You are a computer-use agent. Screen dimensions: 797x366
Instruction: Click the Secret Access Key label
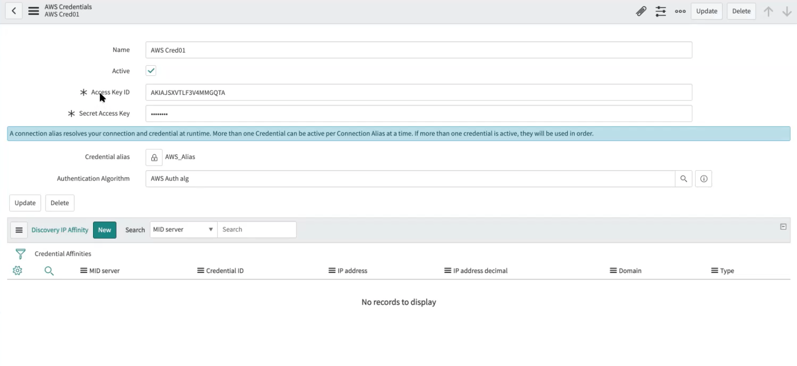(104, 114)
